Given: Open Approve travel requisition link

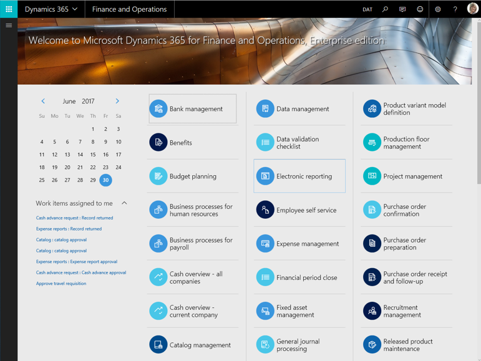Looking at the screenshot, I should (61, 284).
